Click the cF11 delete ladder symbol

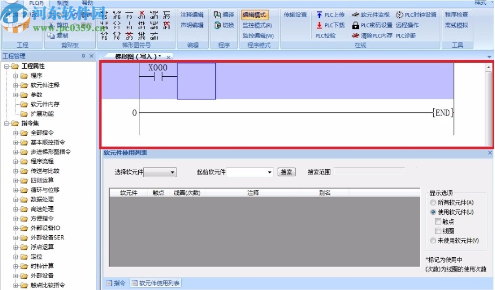point(142,15)
